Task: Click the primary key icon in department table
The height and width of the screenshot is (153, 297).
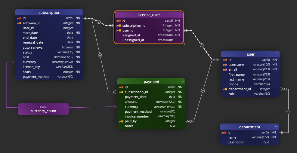Action: pos(224,133)
